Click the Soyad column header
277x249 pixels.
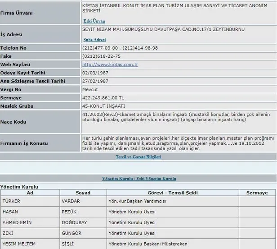coord(83,193)
